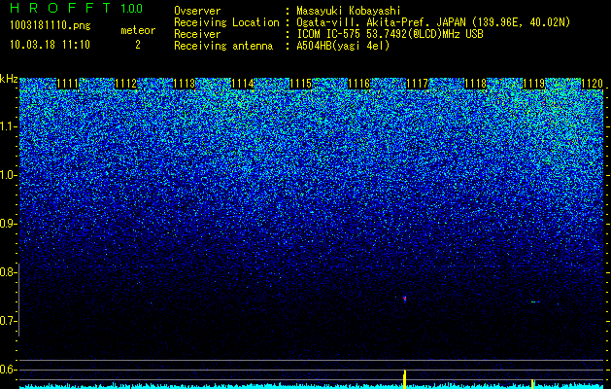Click the 1116 time marker
The image size is (611, 389).
[358, 84]
